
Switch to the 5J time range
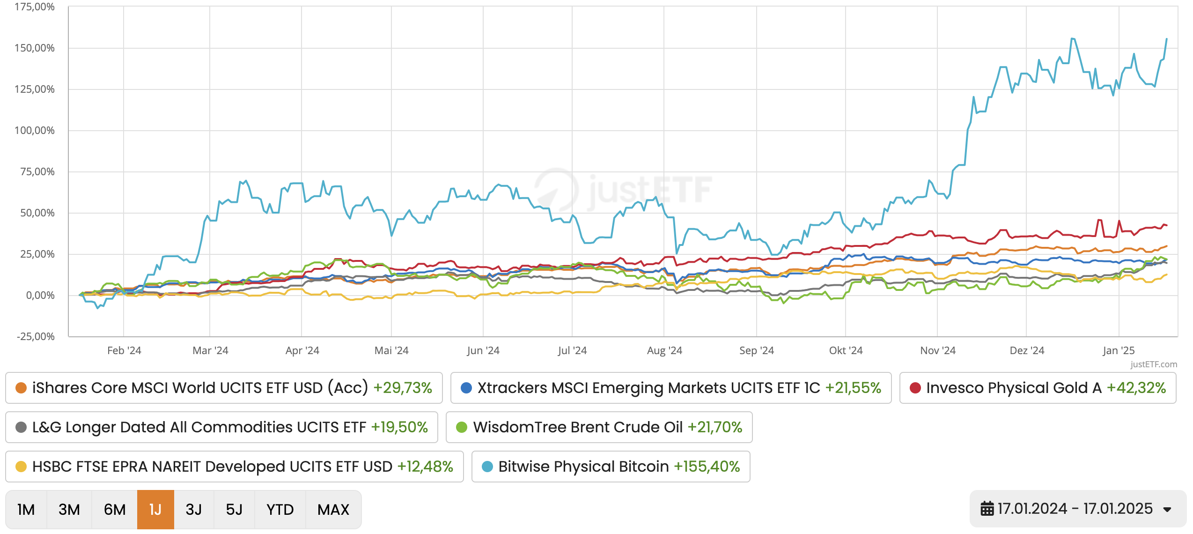(234, 510)
